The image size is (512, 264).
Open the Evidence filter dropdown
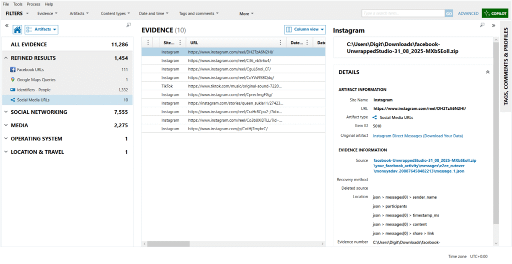point(47,13)
